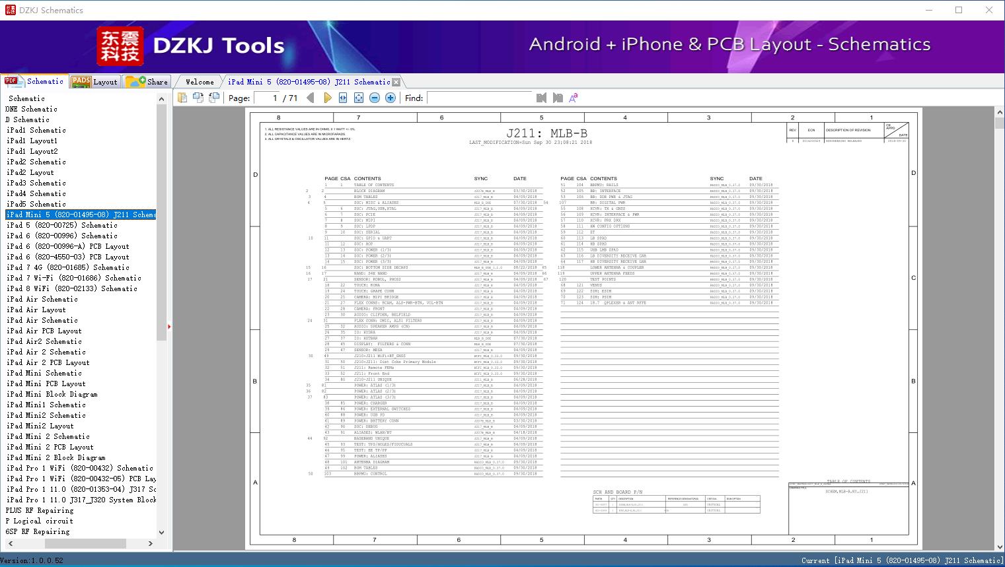This screenshot has height=567, width=1005.
Task: Switch to the Schematic PDF tab
Action: tap(34, 81)
